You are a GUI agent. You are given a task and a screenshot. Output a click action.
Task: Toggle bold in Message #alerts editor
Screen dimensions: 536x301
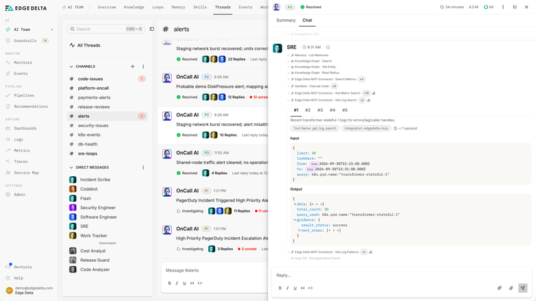(170, 283)
